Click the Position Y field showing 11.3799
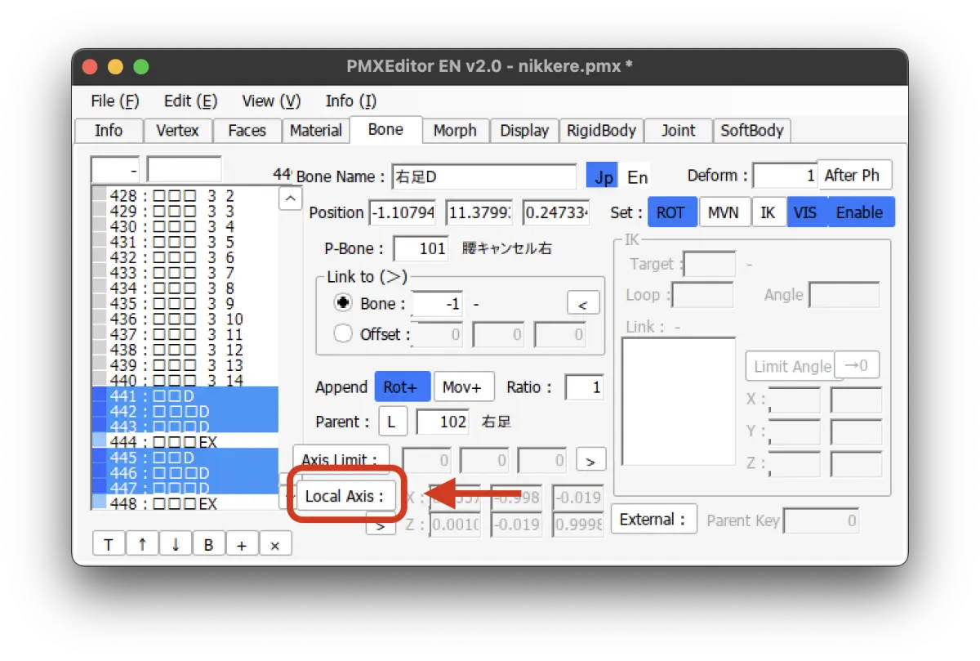Screen dimensions: 980x661 coord(479,212)
